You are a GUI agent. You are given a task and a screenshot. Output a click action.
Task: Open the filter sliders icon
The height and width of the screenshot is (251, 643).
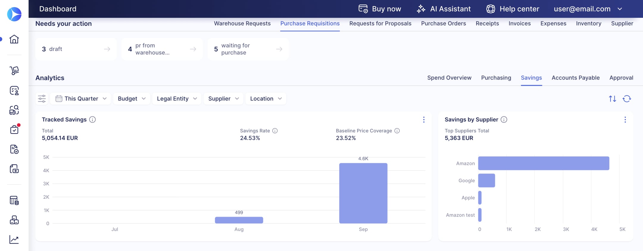42,99
